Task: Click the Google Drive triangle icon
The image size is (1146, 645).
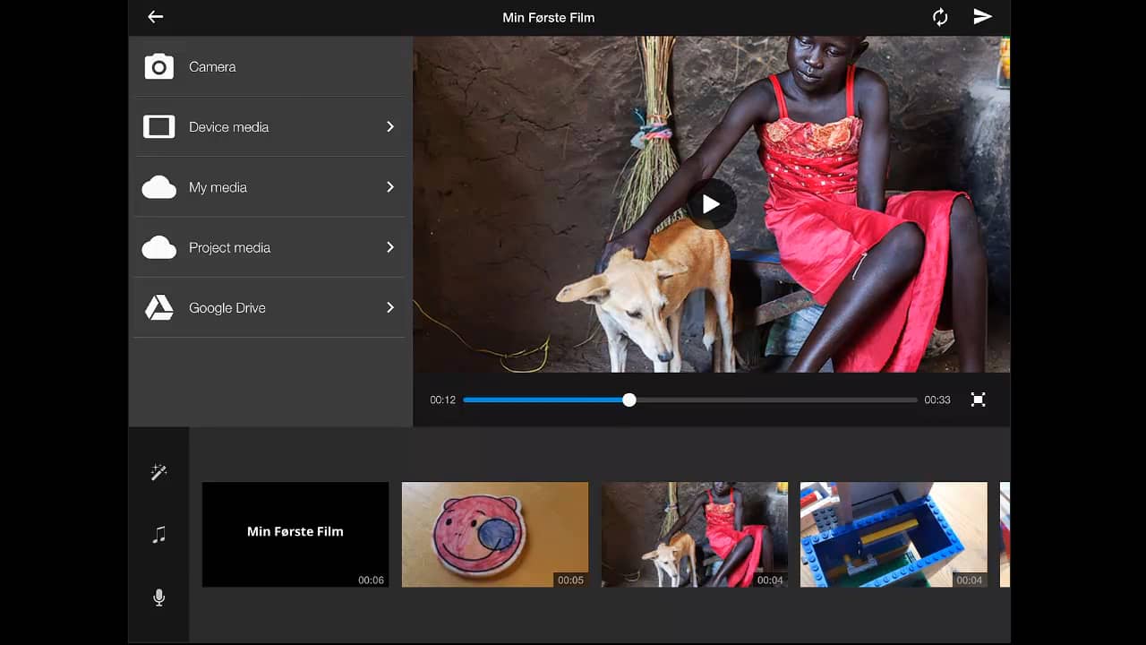Action: (x=159, y=307)
